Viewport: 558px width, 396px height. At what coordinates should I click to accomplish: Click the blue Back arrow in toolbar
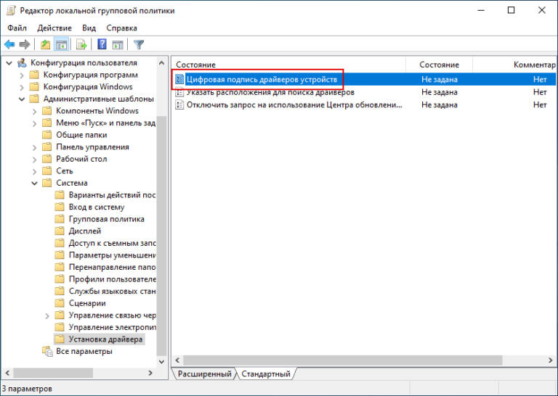coord(9,44)
